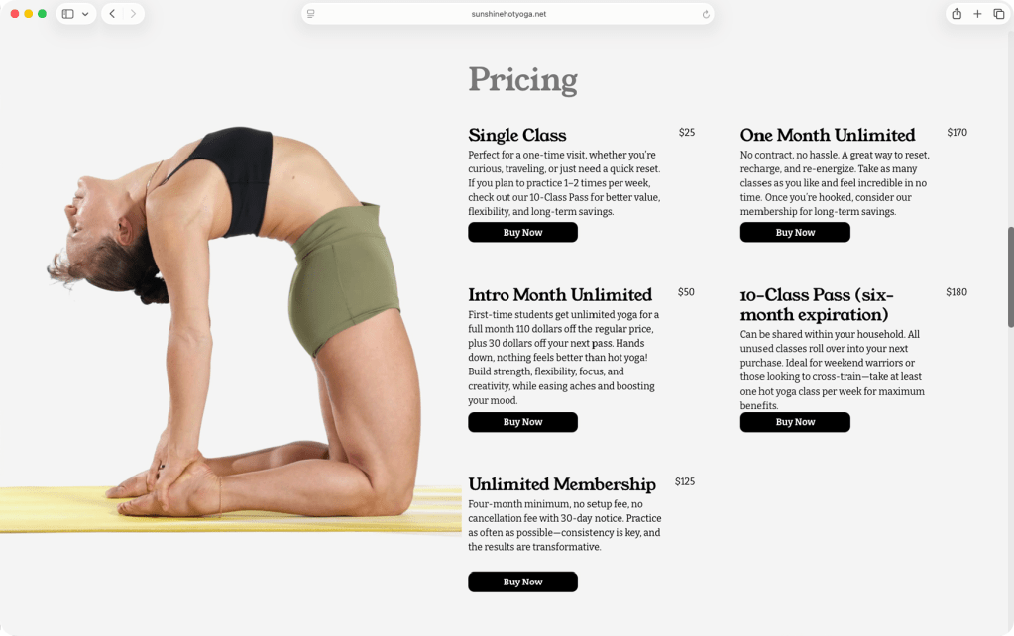Open the Share menu icon
1014x636 pixels.
[x=955, y=14]
